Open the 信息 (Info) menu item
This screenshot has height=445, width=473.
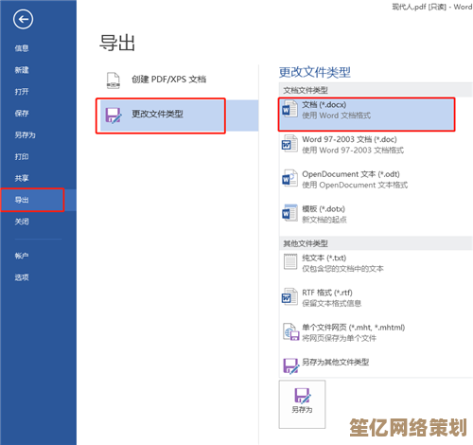click(22, 48)
